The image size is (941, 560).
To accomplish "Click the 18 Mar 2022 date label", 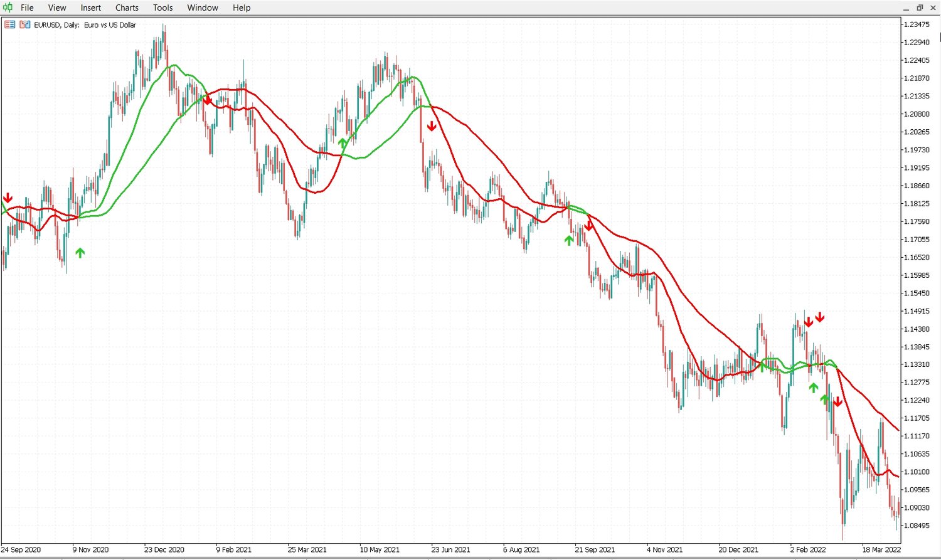I will (x=881, y=550).
